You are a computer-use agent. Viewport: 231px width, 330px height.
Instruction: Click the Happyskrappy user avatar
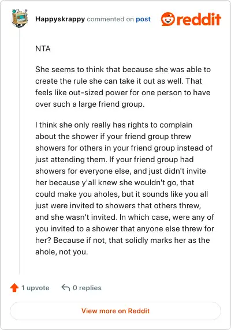[x=20, y=18]
